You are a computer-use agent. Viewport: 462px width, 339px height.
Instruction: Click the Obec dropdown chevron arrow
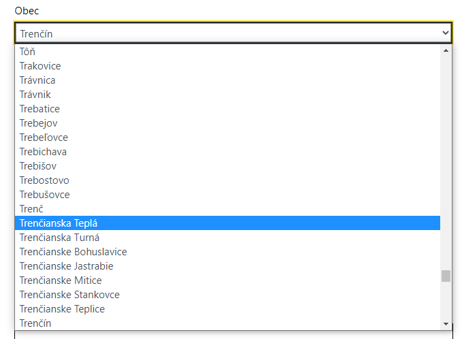[446, 33]
